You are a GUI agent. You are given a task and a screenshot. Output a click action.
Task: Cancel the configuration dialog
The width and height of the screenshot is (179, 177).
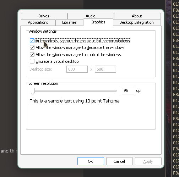[x=119, y=161]
